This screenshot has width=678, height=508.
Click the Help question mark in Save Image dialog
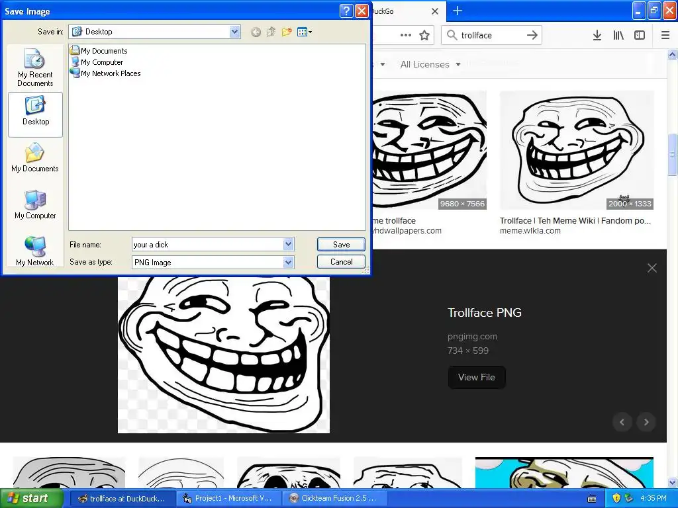pos(346,11)
